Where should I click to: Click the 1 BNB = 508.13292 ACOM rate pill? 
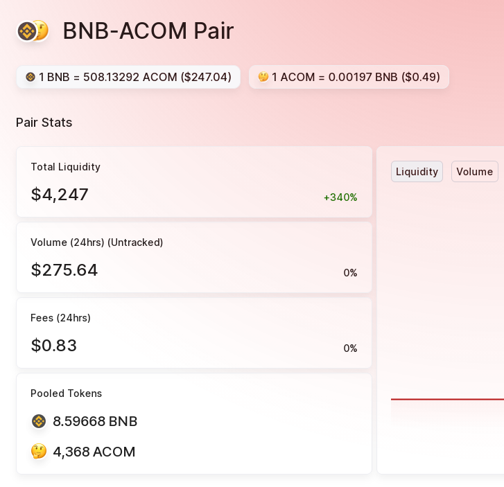click(x=128, y=77)
